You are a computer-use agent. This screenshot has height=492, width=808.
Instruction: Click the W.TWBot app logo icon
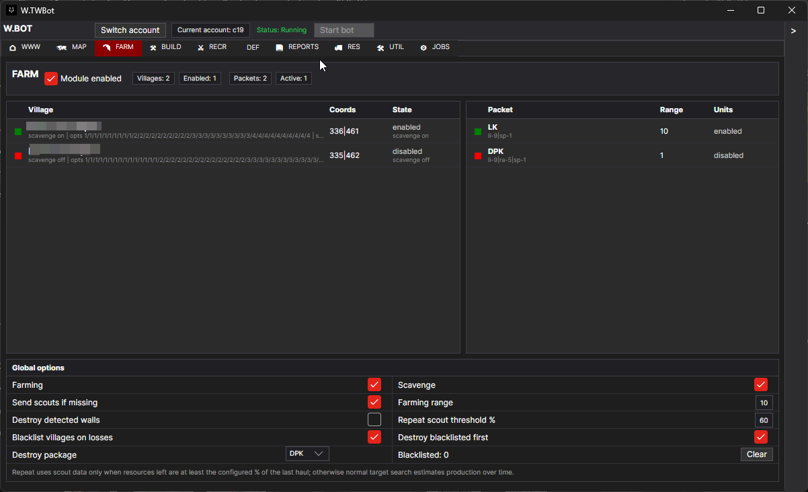[11, 10]
